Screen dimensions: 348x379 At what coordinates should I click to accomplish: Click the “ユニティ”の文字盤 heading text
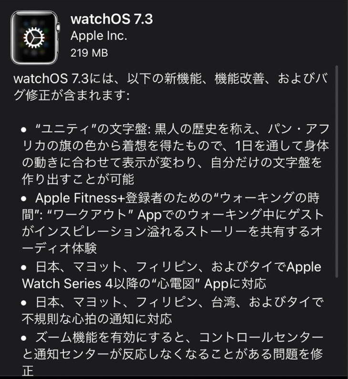pos(91,129)
